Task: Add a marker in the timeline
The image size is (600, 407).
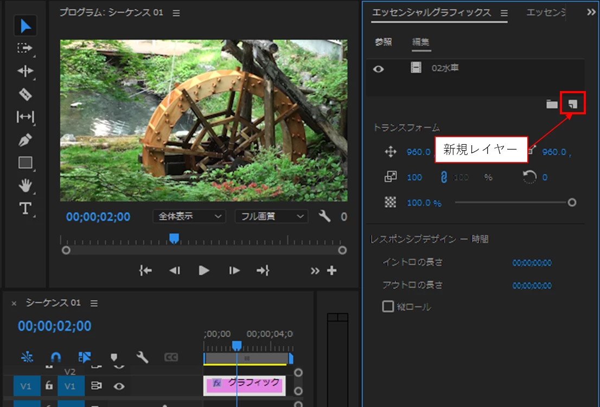Action: click(113, 357)
